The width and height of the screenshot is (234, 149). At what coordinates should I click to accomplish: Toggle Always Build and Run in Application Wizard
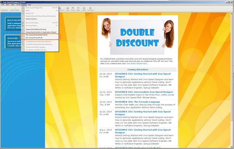tap(40, 32)
